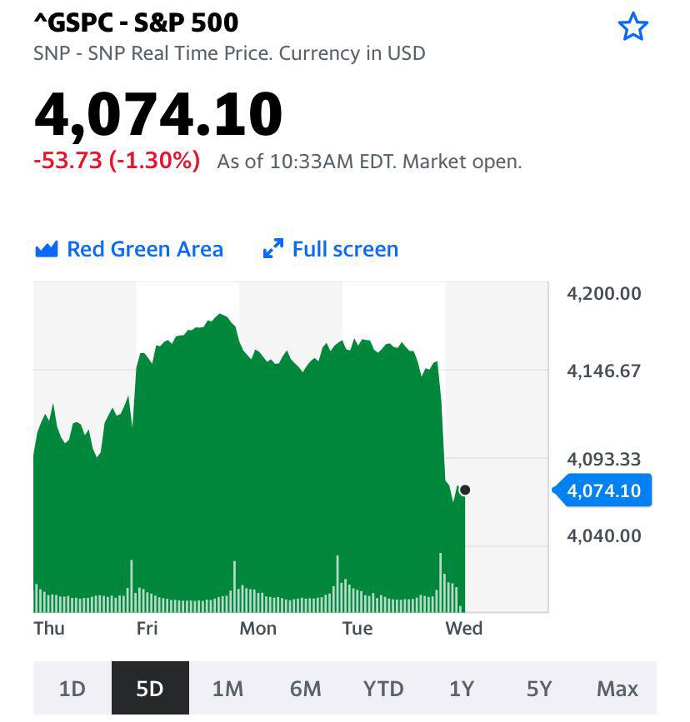
Task: Click the blue 4,074.10 price tag
Action: [x=602, y=490]
